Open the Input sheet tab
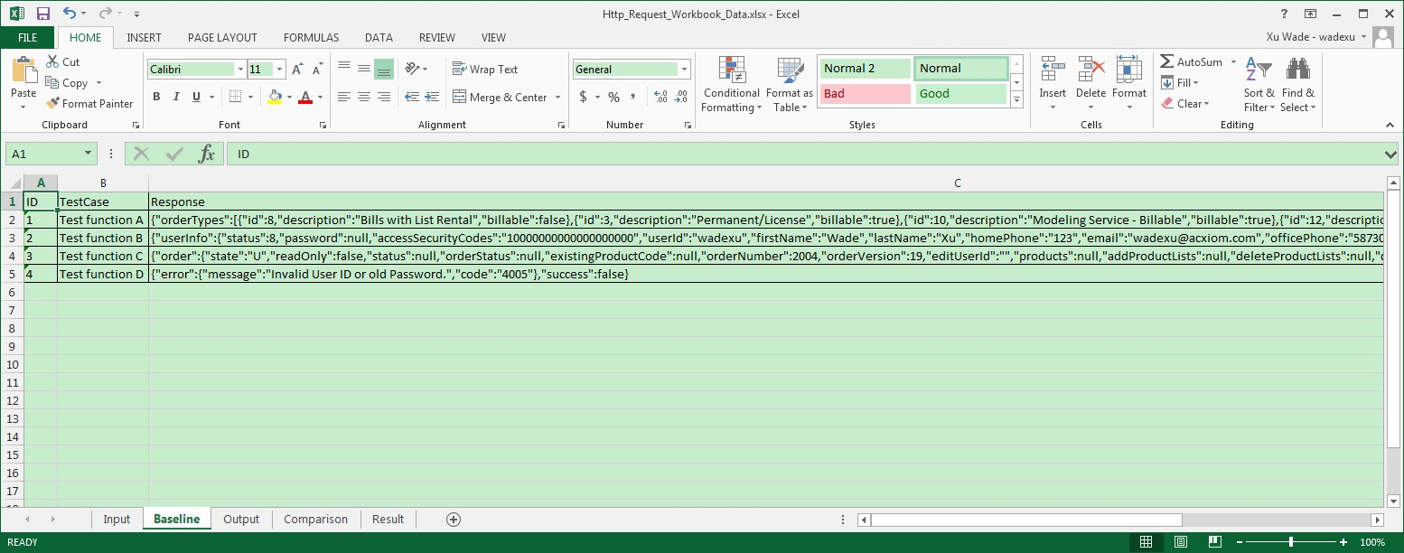Image resolution: width=1404 pixels, height=553 pixels. [x=117, y=520]
